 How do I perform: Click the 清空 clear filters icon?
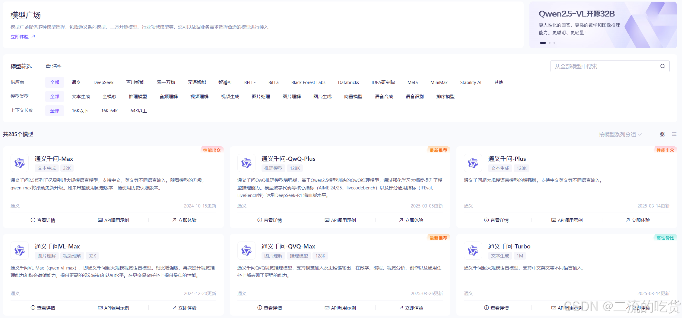pyautogui.click(x=48, y=66)
